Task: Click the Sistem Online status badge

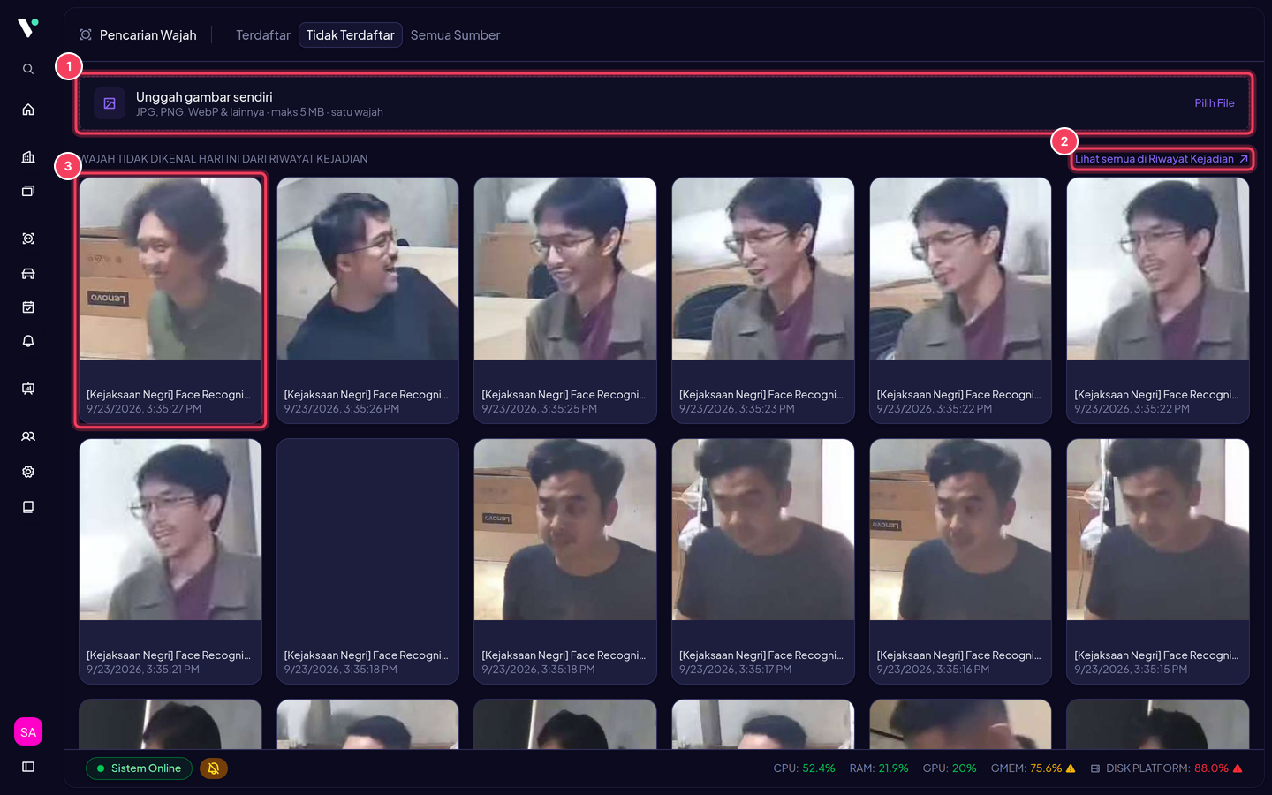Action: click(139, 768)
